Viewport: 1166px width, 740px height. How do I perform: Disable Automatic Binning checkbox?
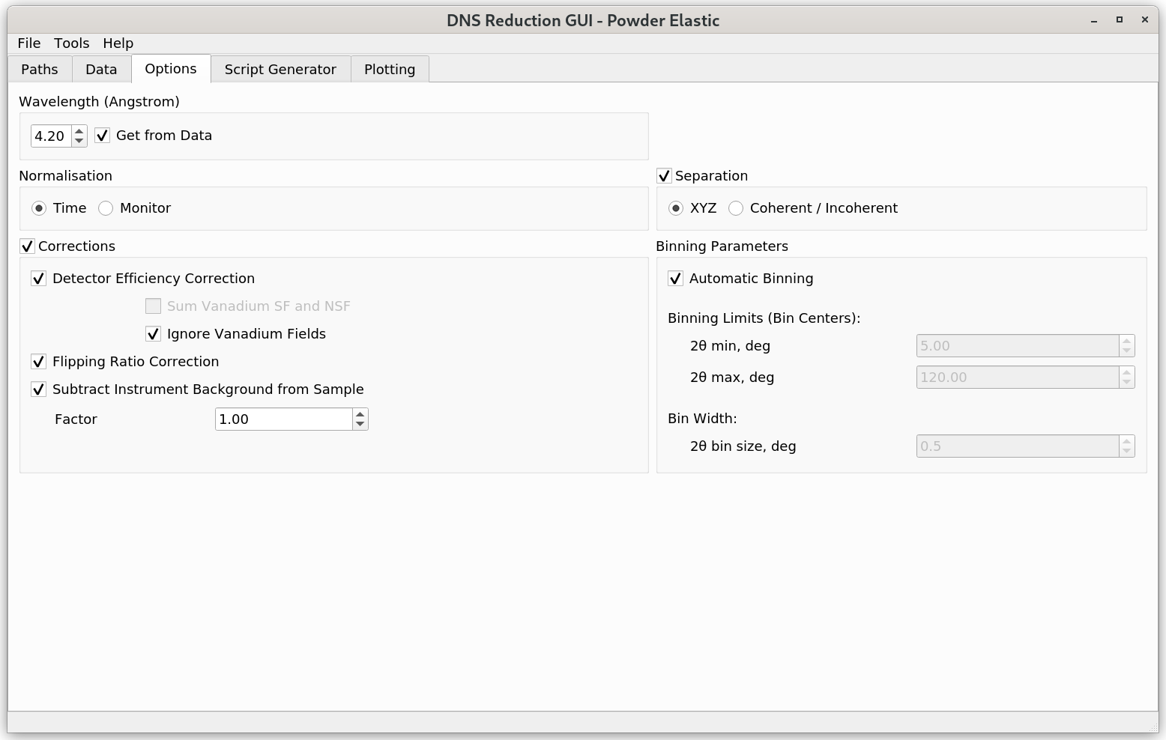point(675,279)
